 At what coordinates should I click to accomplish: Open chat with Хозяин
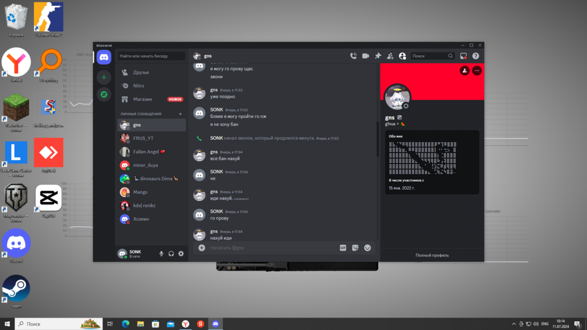[151, 219]
